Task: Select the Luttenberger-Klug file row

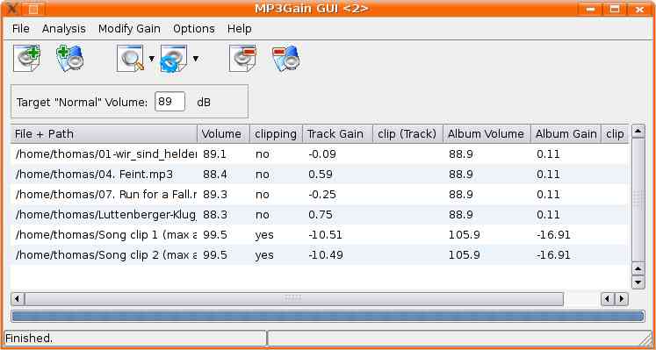Action: pyautogui.click(x=319, y=215)
